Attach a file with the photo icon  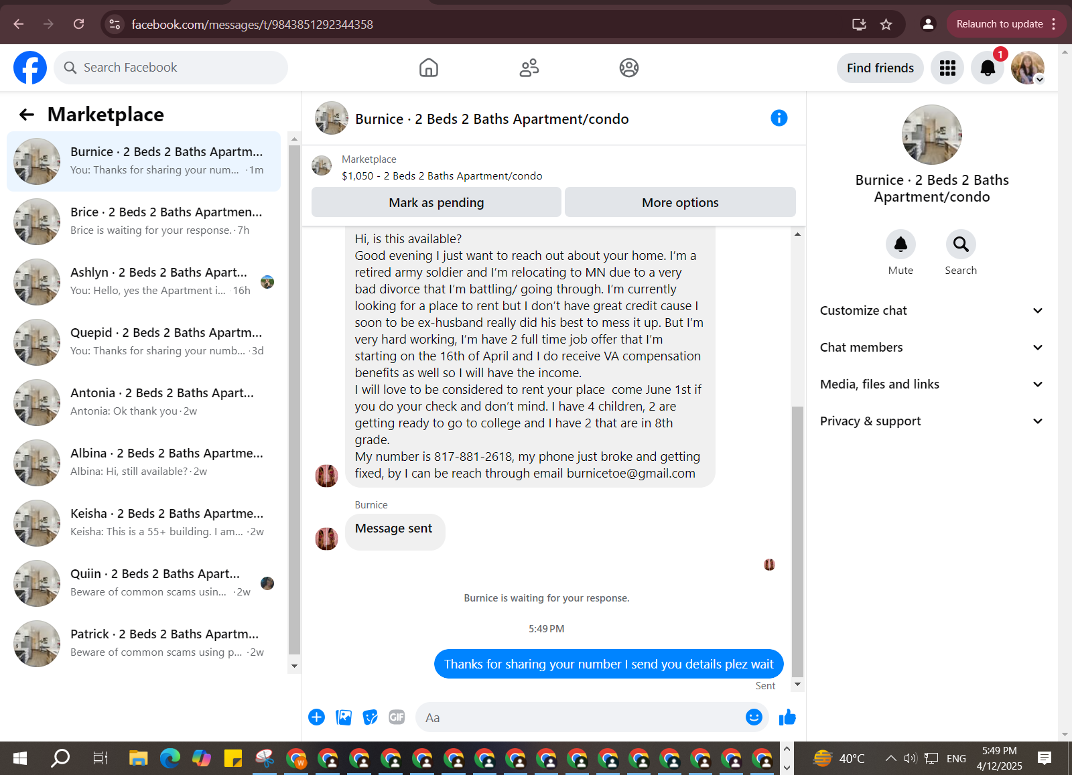click(x=344, y=717)
